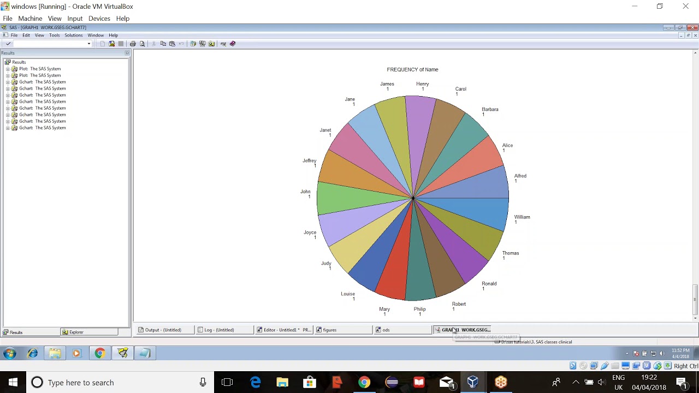Close the Results panel with its X

pyautogui.click(x=127, y=53)
